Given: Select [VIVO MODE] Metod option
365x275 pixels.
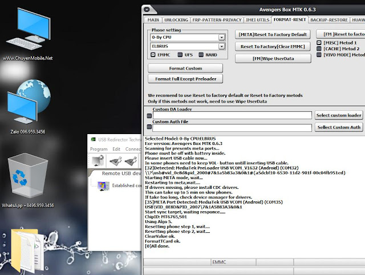Looking at the screenshot, I should (x=319, y=55).
